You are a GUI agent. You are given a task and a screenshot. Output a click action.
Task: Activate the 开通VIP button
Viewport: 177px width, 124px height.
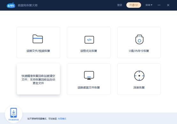click(x=134, y=5)
